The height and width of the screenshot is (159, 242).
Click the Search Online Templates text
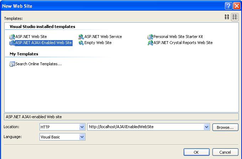tap(38, 64)
